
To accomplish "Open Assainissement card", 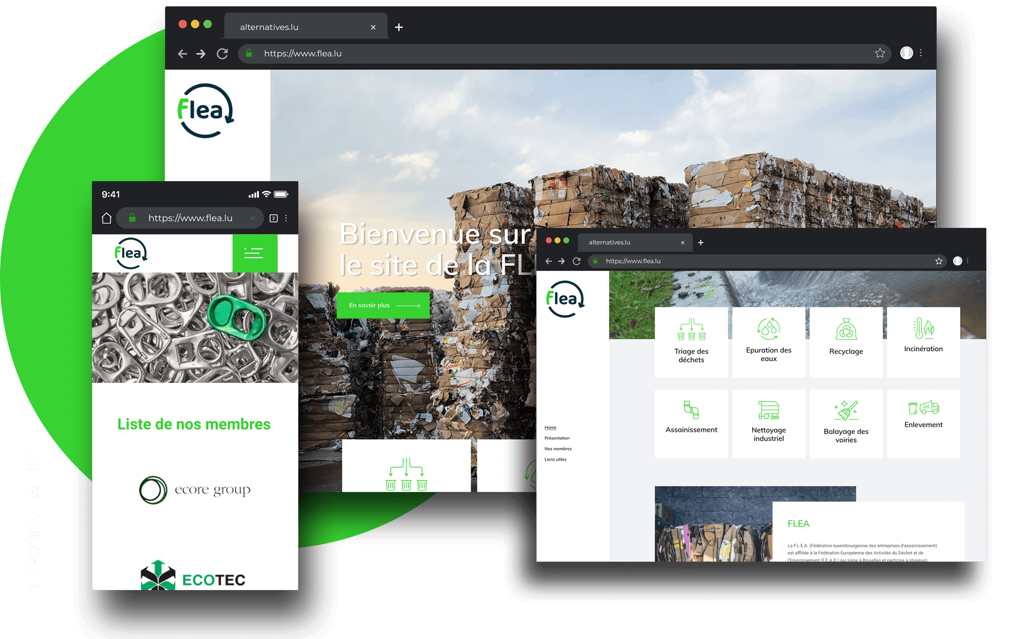I will [x=691, y=424].
